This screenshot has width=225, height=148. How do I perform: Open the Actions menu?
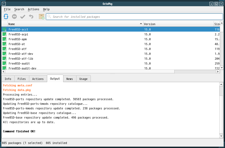coord(33,9)
